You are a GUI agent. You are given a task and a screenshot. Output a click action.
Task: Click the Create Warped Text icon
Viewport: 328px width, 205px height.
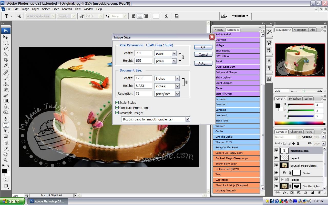pyautogui.click(x=166, y=16)
